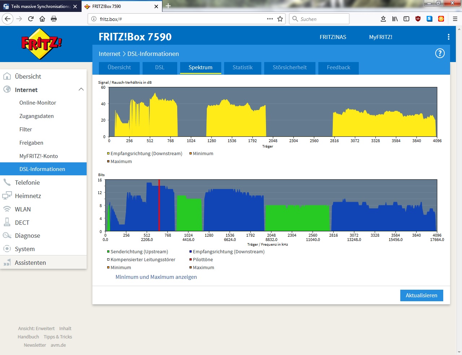Open the Firefox hamburger menu

click(x=455, y=19)
